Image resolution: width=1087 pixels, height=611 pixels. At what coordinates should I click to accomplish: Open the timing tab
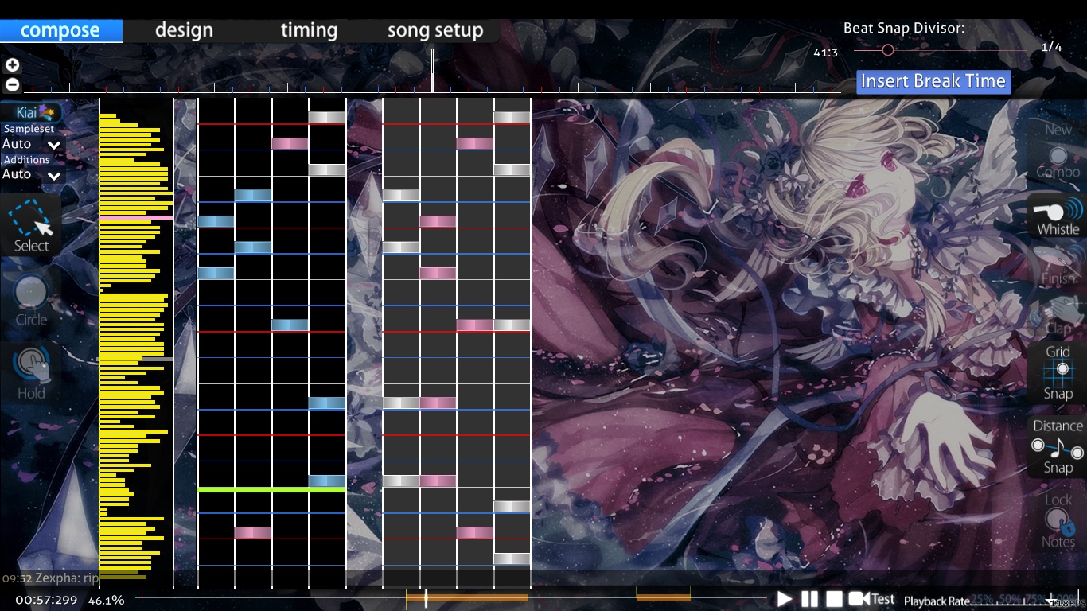[309, 31]
